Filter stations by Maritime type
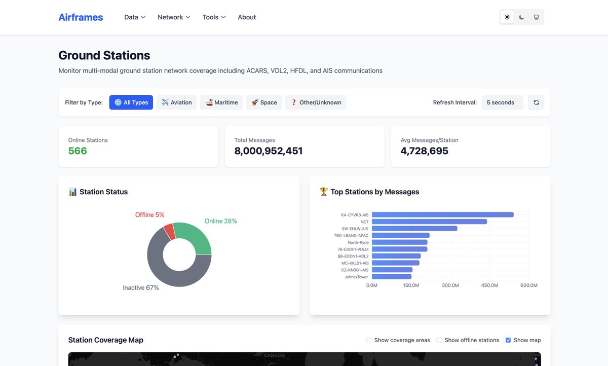 pos(221,102)
